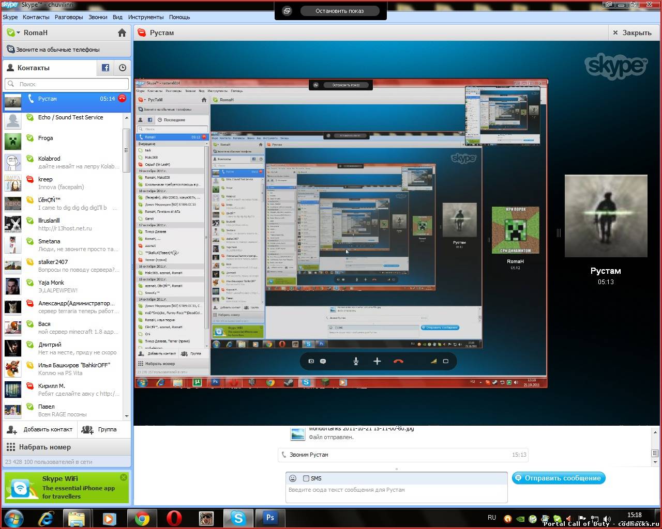Viewport: 662px width, 529px height.
Task: Open the Вид menu
Action: pyautogui.click(x=118, y=17)
